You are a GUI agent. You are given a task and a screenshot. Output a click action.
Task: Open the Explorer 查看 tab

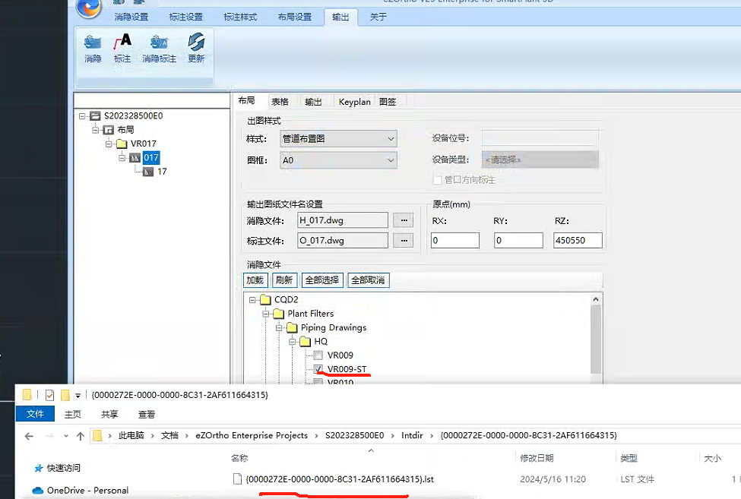pos(147,415)
